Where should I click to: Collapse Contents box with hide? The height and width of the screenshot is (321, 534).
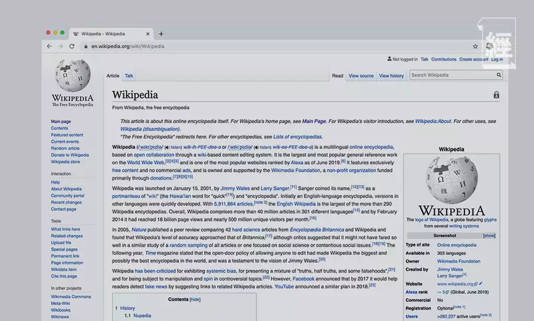click(x=195, y=300)
